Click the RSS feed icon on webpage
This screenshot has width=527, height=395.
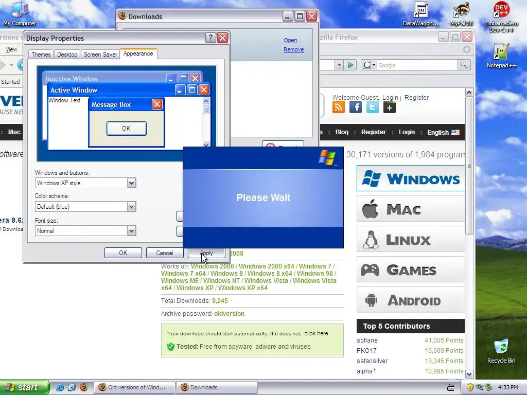coord(339,107)
